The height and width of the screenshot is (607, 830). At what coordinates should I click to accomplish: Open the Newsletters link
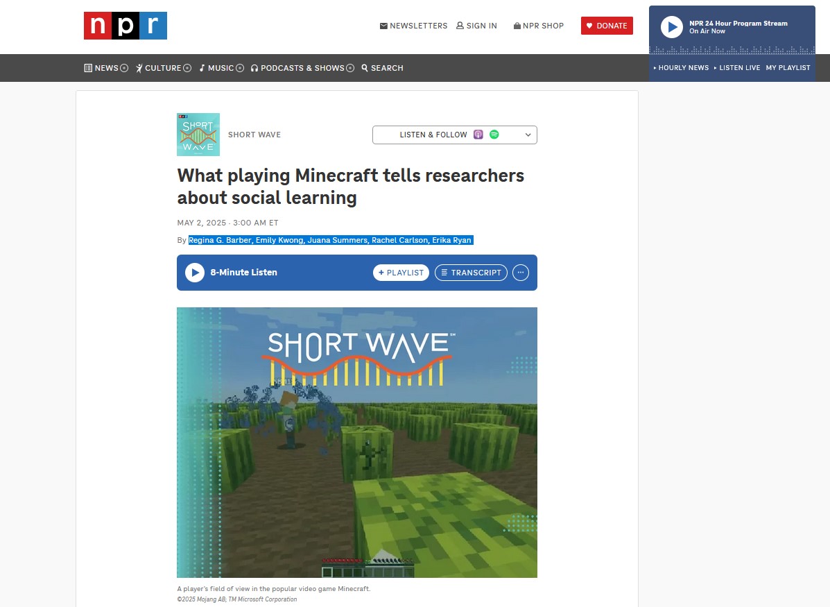click(x=413, y=26)
